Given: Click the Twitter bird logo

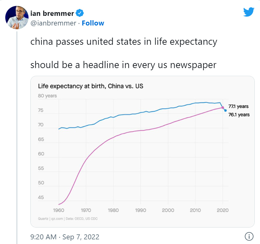Looking at the screenshot, I should [x=249, y=12].
